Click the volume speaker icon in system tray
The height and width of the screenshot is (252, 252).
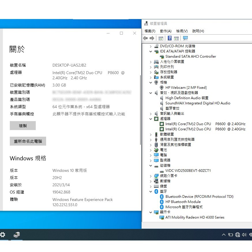click(x=244, y=235)
